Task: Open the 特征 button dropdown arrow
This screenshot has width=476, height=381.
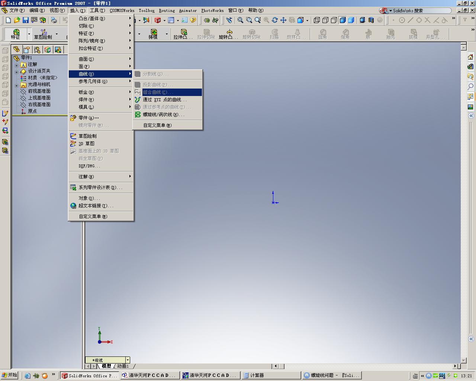Action: 29,34
